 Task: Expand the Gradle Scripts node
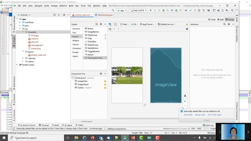[17, 65]
